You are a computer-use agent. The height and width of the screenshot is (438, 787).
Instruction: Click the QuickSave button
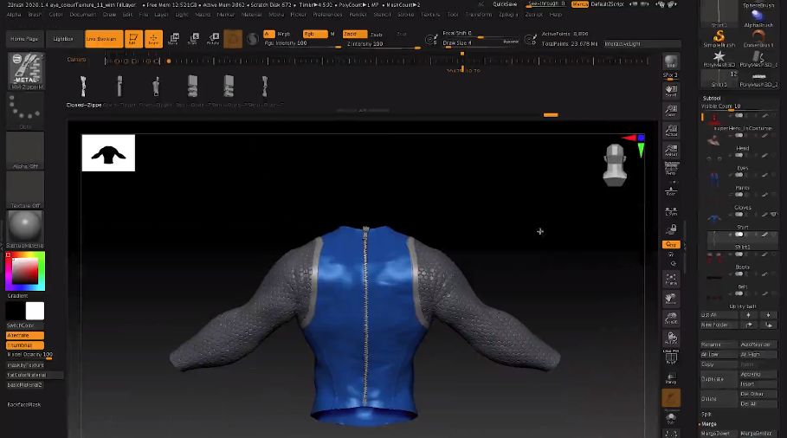pos(505,4)
